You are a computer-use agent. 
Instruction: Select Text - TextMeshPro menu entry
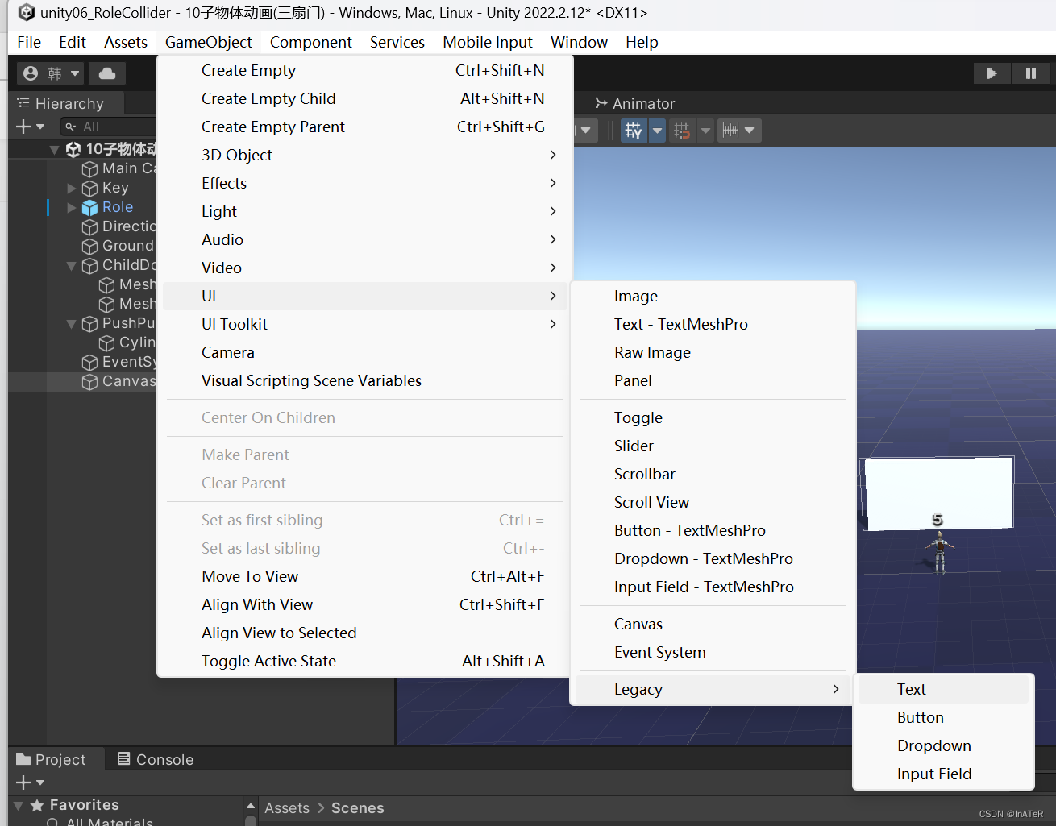pyautogui.click(x=681, y=324)
